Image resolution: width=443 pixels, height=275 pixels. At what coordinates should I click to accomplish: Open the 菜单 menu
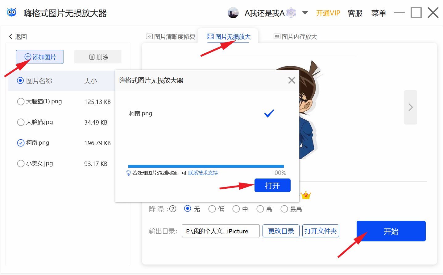coord(379,14)
